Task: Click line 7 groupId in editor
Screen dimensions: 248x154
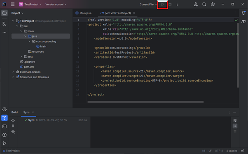Action: pos(122,48)
